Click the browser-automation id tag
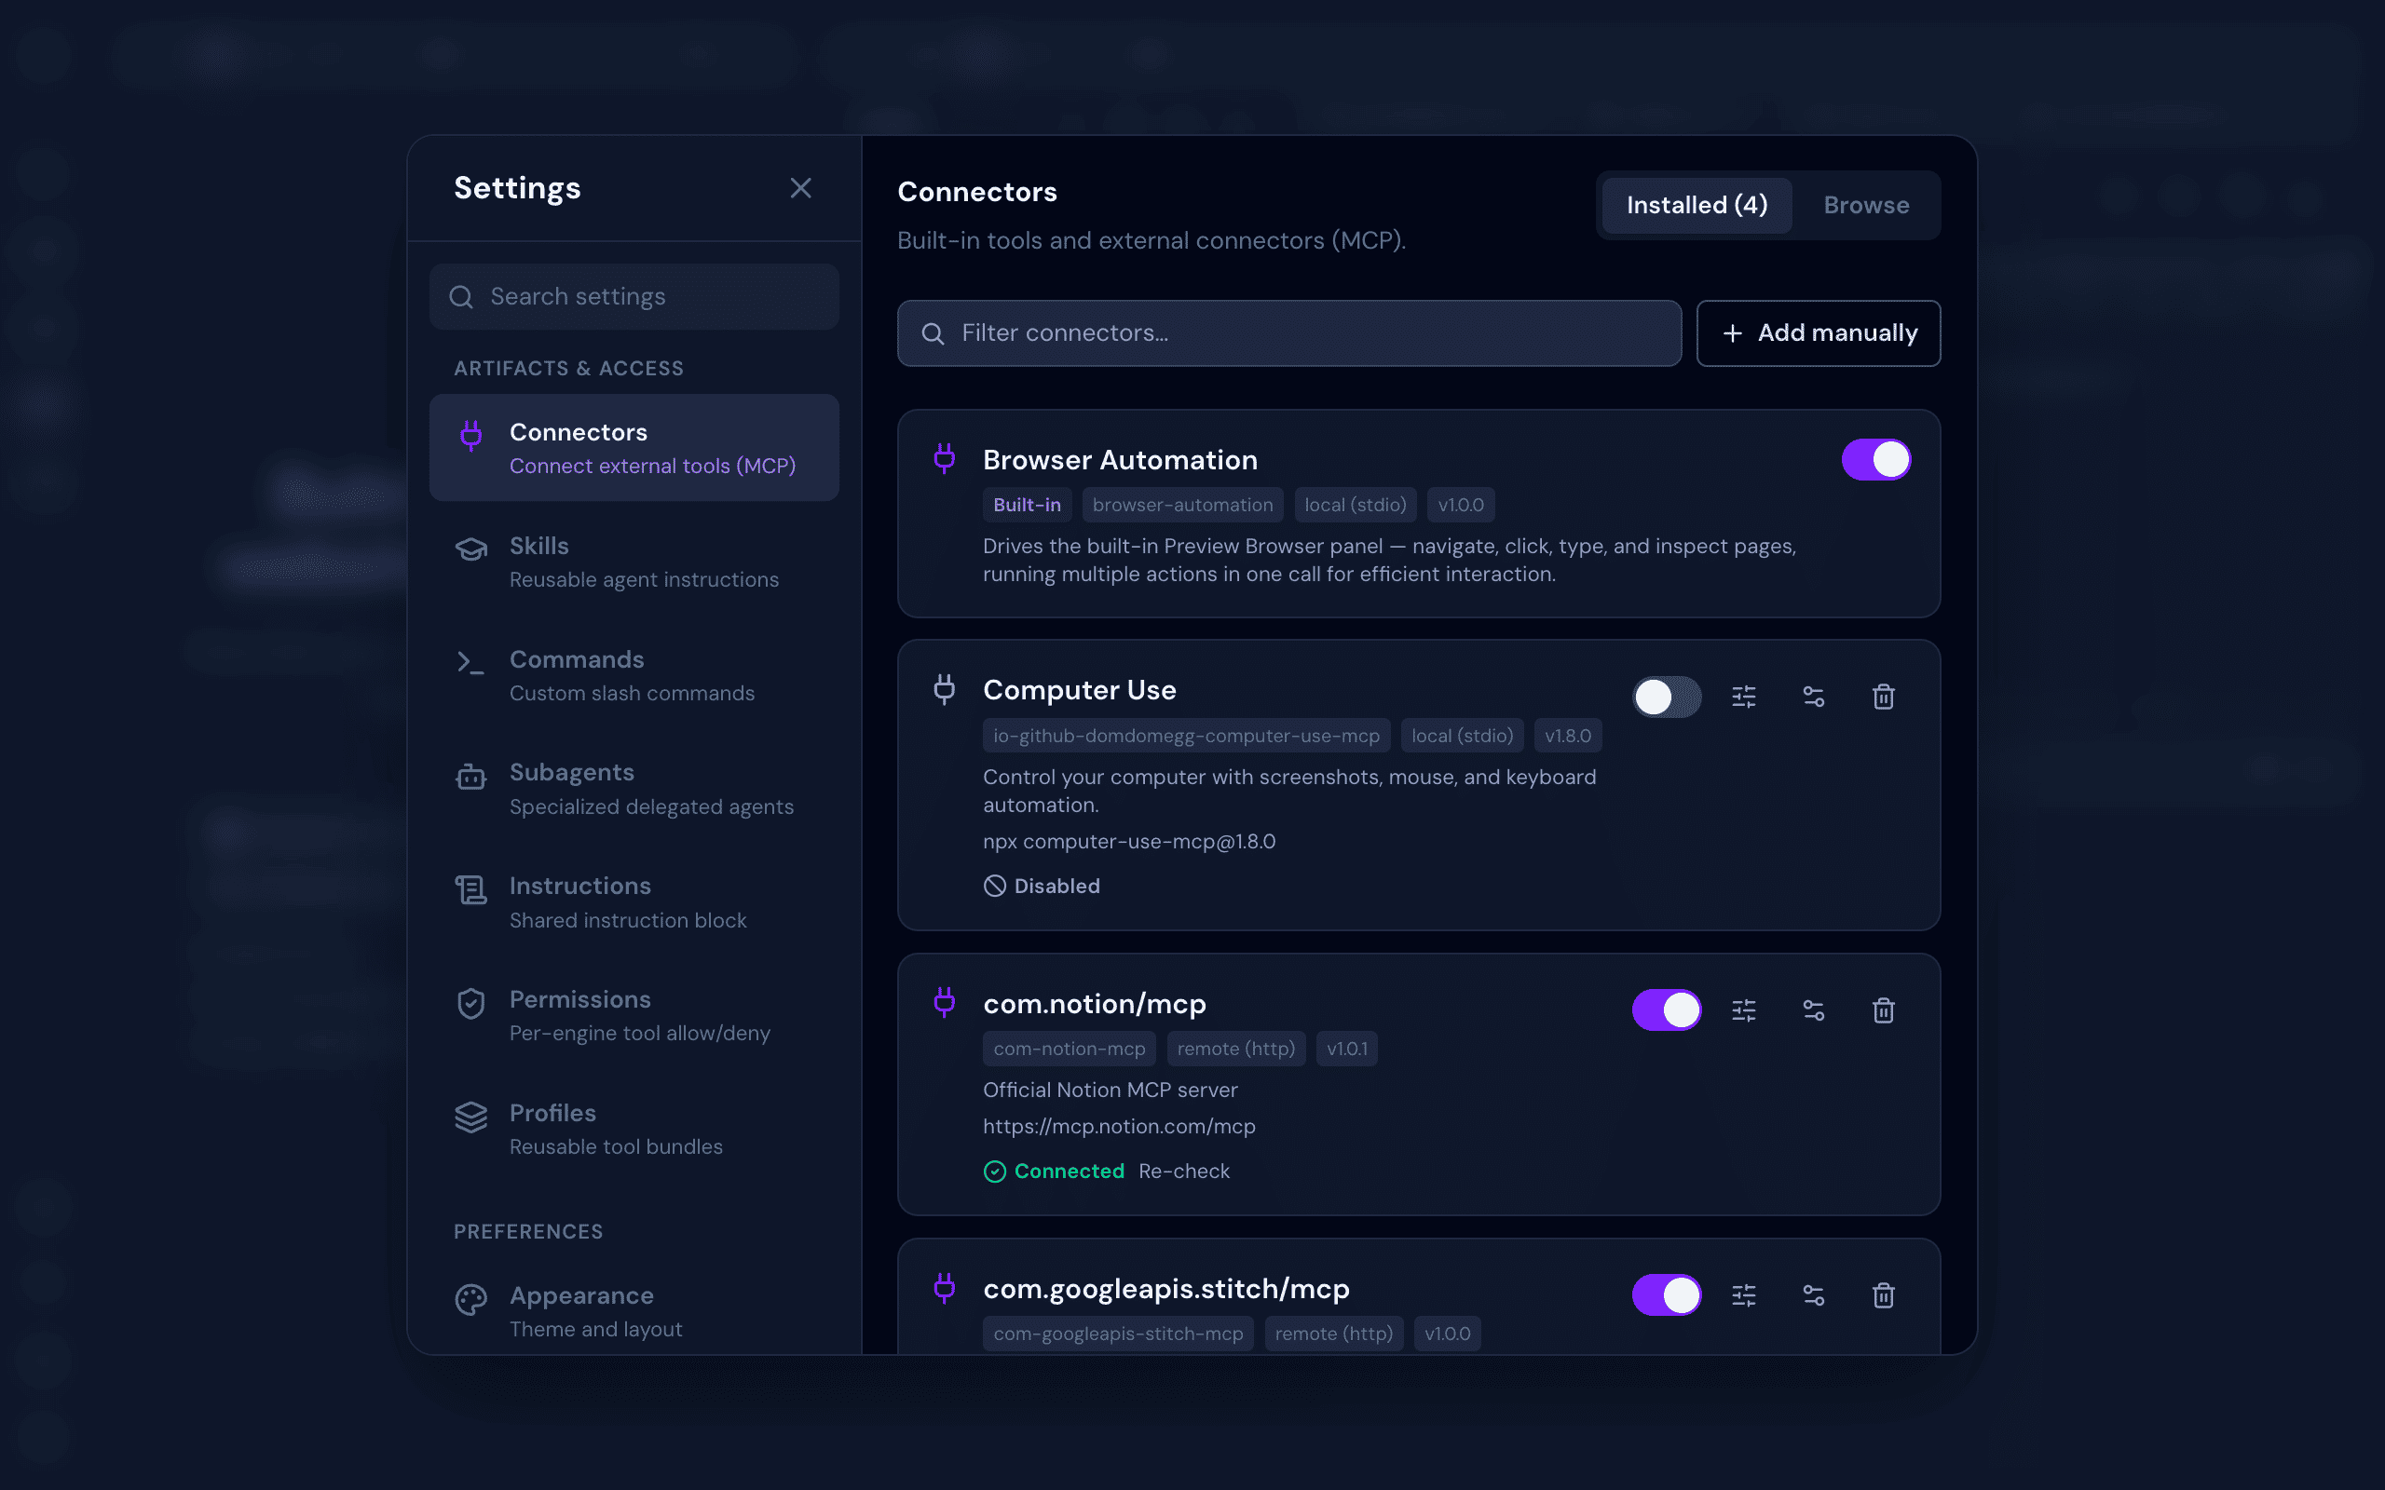 [1182, 505]
